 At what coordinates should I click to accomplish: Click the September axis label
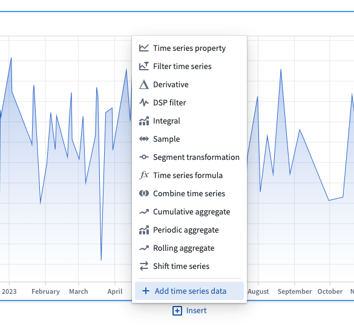click(x=295, y=291)
